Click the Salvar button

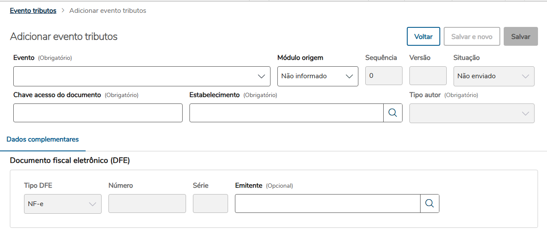click(520, 37)
